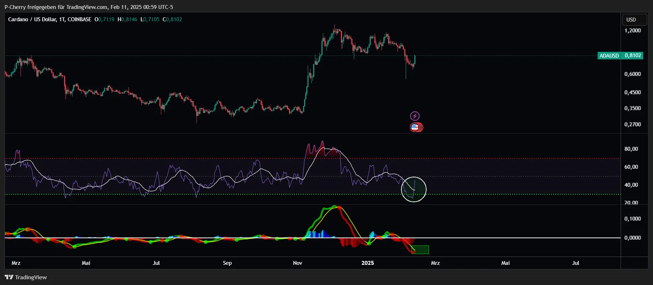Click the 1,2000 price axis value
The height and width of the screenshot is (285, 653).
click(x=632, y=31)
